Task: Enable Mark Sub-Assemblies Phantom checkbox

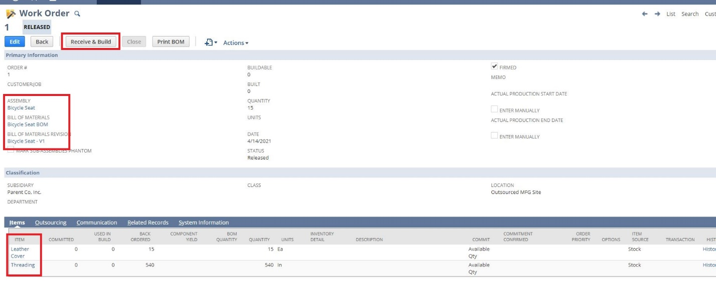Action: [11, 150]
